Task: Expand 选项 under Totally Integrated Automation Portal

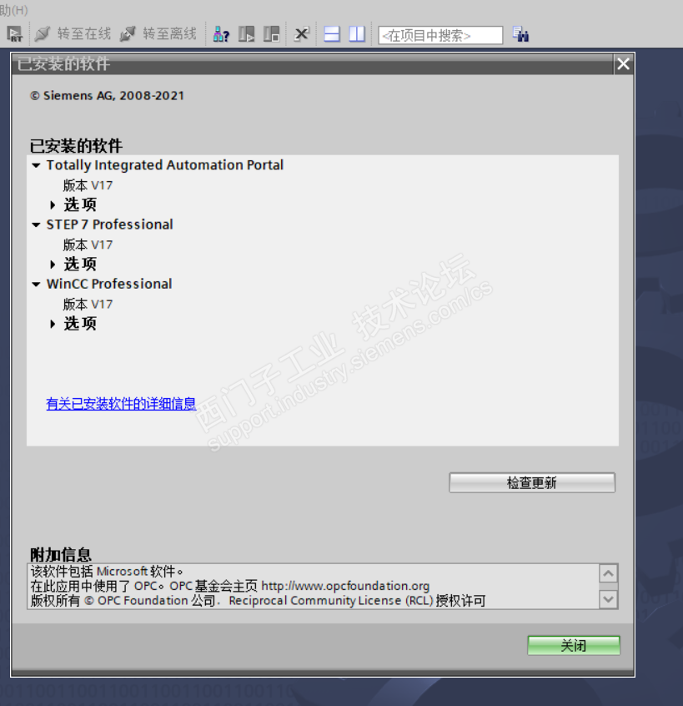Action: (53, 204)
